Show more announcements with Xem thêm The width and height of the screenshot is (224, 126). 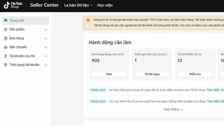[173, 109]
